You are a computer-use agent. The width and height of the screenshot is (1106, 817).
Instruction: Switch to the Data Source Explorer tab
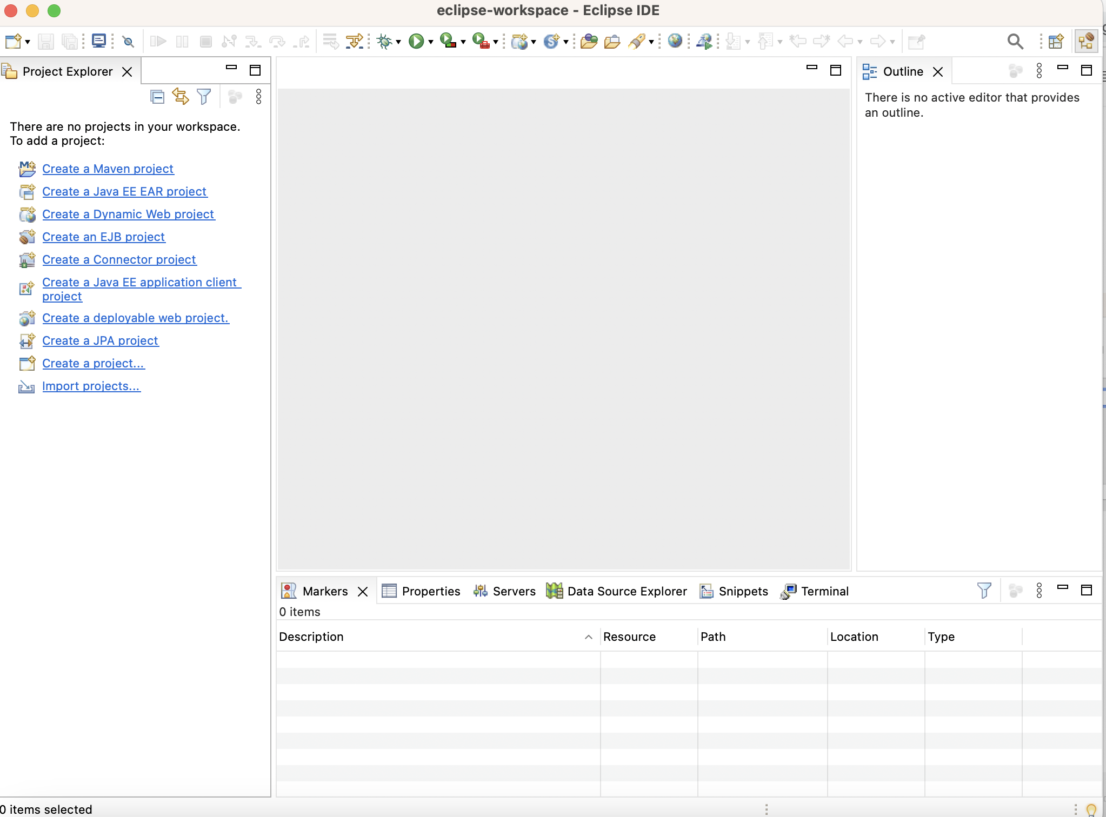tap(617, 591)
